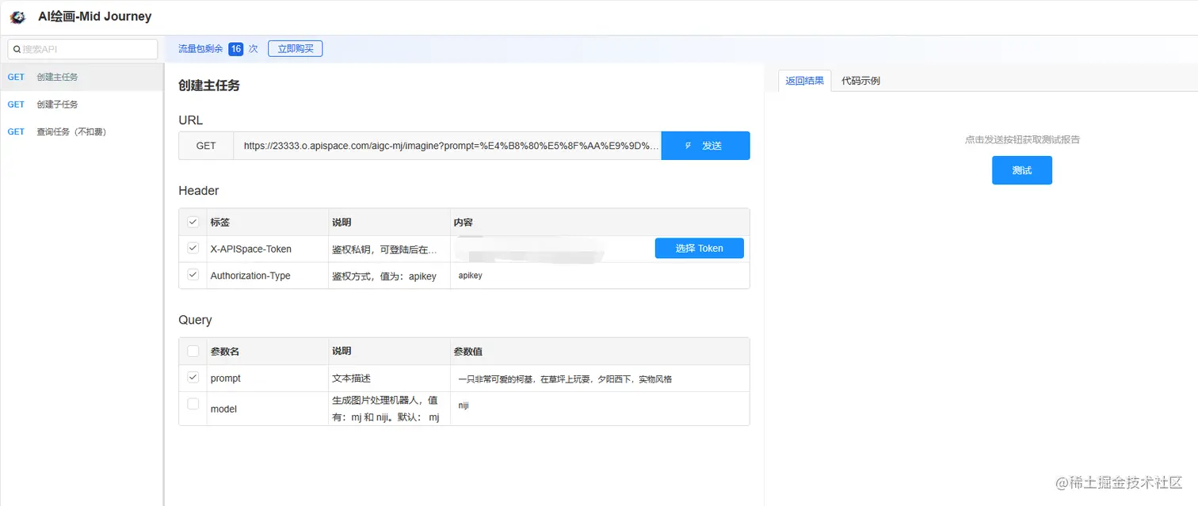Click the 点击发送按钮获取测试报告 hint text
1198x506 pixels.
click(1022, 139)
